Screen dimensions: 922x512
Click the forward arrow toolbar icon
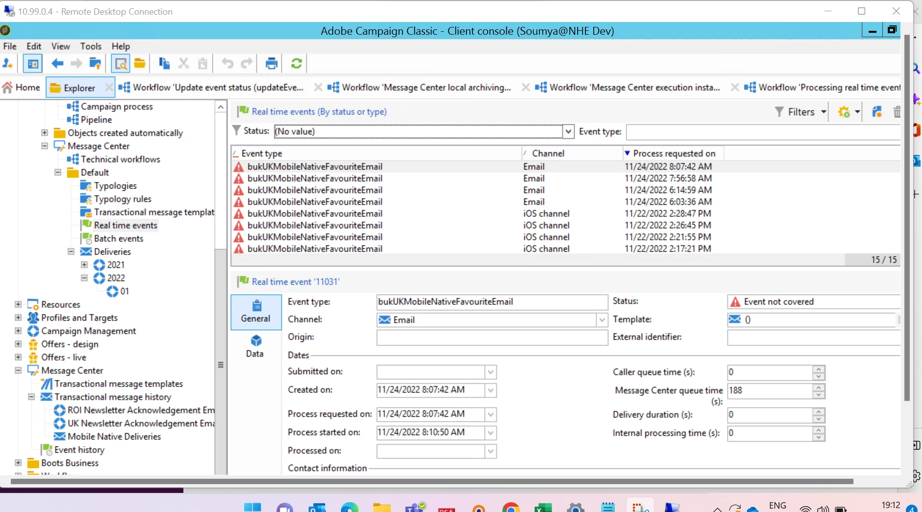pos(76,64)
